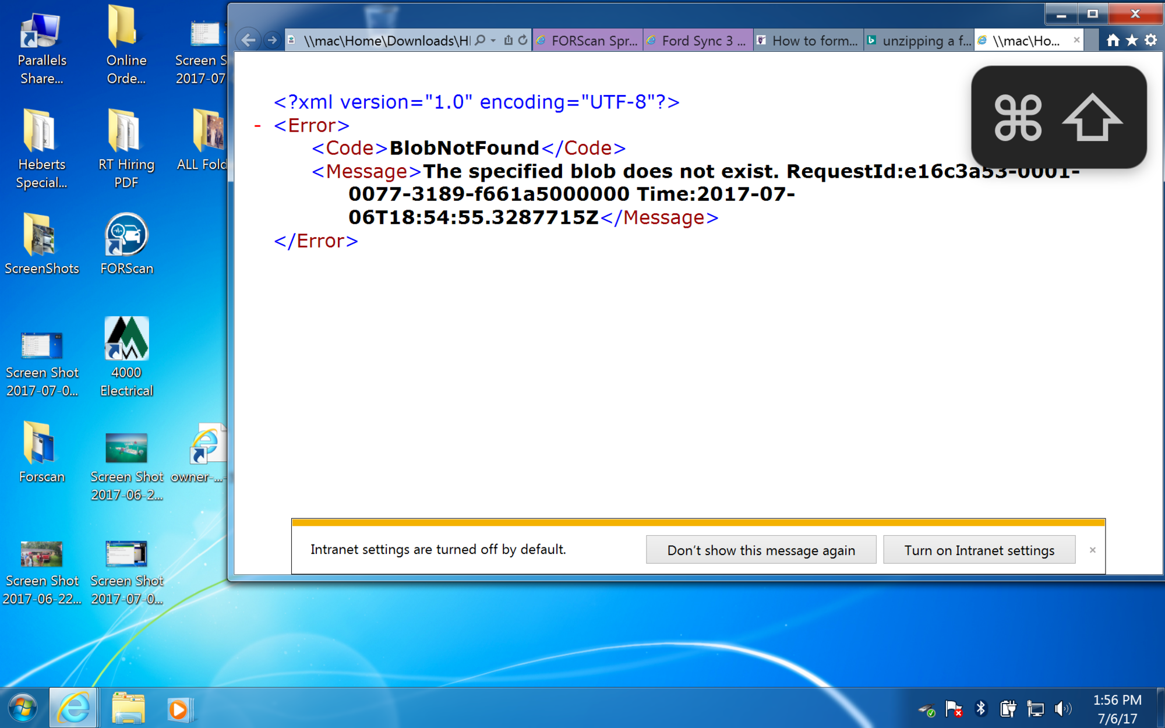Open the Home page icon
Screen dimensions: 1165x728
pyautogui.click(x=1113, y=40)
